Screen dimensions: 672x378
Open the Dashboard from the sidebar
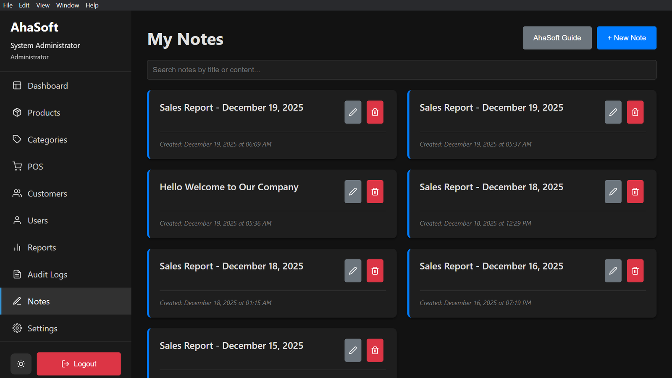[x=47, y=86]
